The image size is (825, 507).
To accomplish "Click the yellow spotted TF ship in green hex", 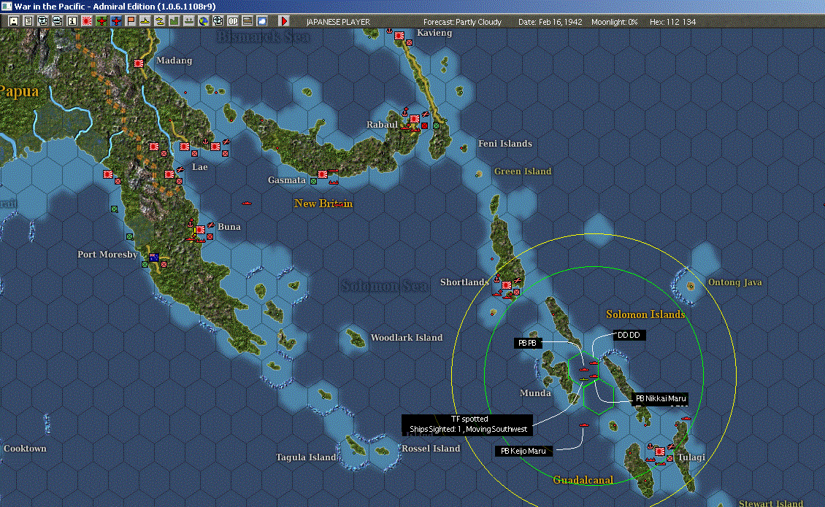I will [x=584, y=379].
